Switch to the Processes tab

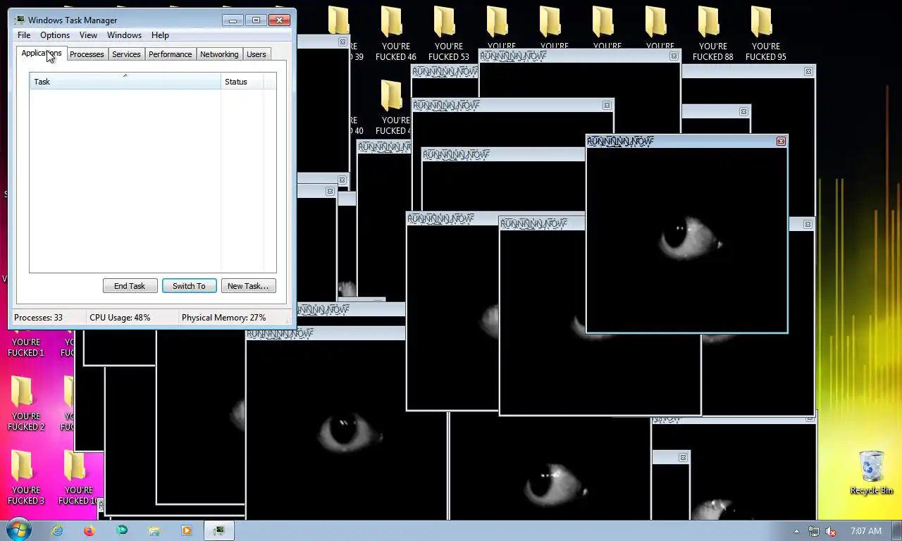(x=87, y=54)
